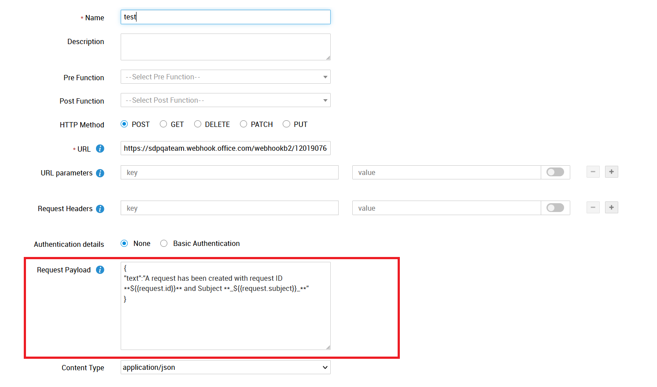Expand the Content Type dropdown
The image size is (657, 387).
click(x=225, y=368)
